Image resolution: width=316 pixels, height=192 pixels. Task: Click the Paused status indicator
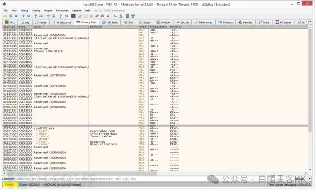point(10,185)
